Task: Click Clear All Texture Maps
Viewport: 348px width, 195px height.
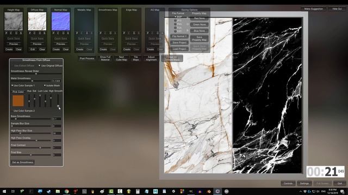Action: click(x=172, y=58)
